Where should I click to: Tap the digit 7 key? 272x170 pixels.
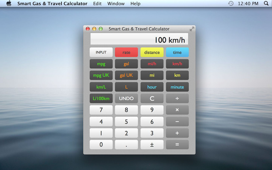click(101, 110)
